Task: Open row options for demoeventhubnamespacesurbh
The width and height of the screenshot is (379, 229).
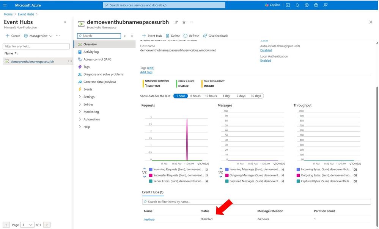Action: [70, 61]
